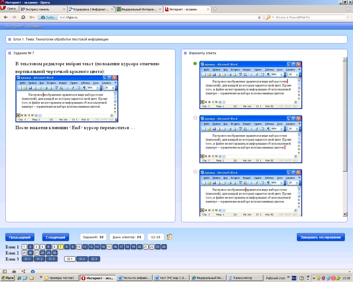Image resolution: width=353 pixels, height=282 pixels.
Task: Go to question 31.3 in Блок 3
Action: (x=52, y=259)
